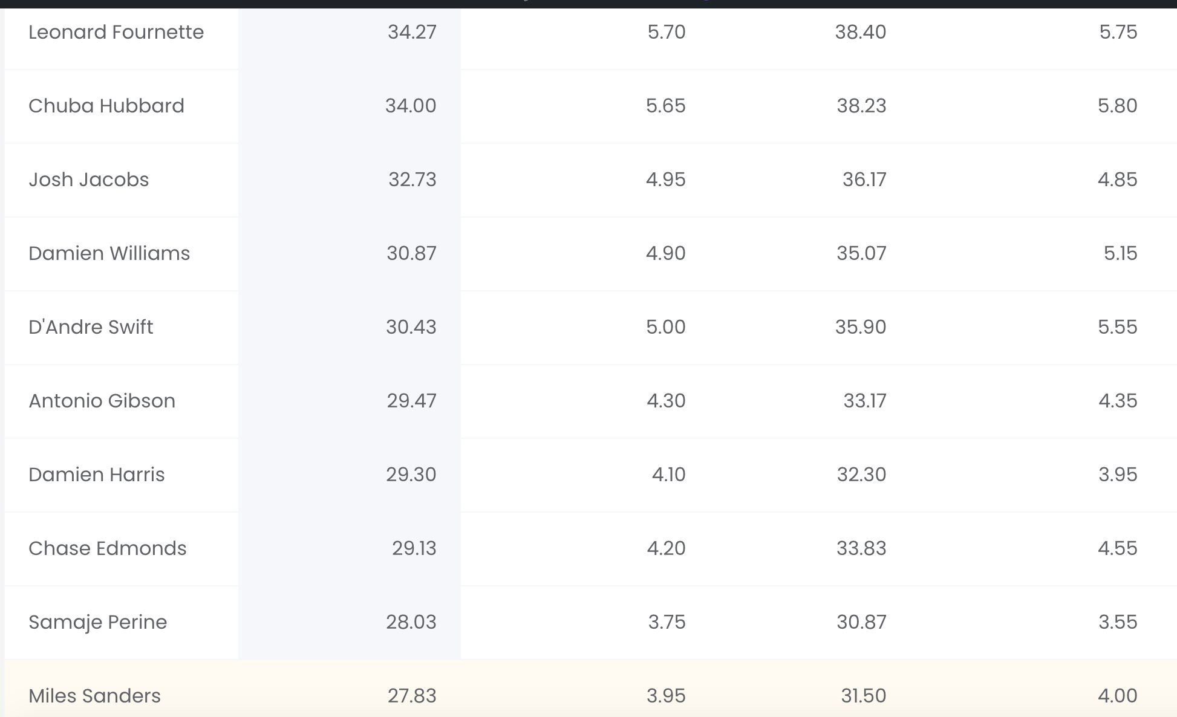Select the highlighted Miles Sanders row
This screenshot has height=717, width=1177.
click(590, 689)
